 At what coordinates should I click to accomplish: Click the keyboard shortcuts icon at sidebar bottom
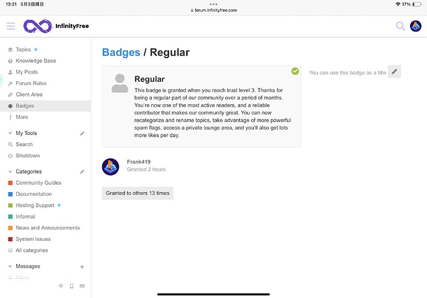pos(82,286)
